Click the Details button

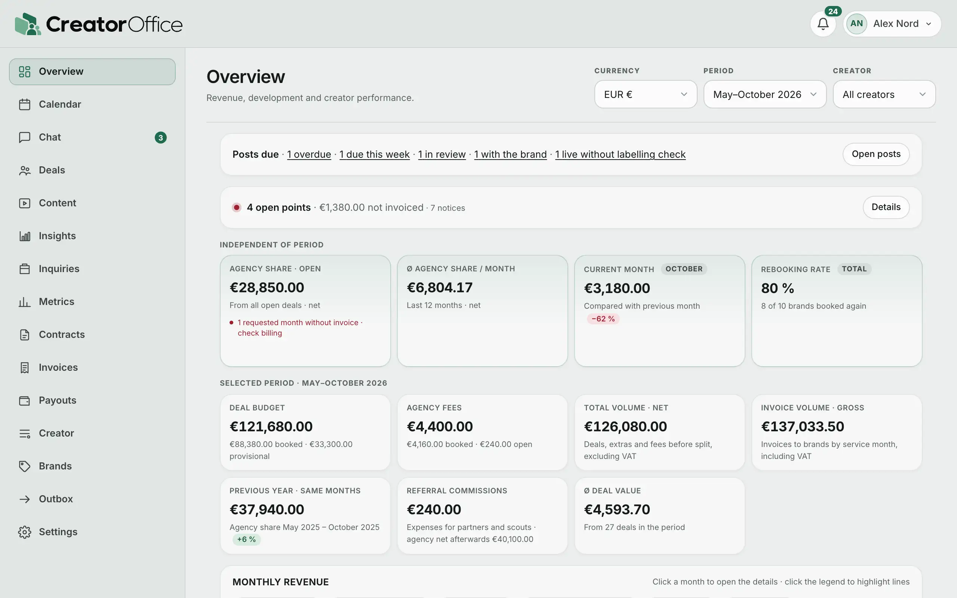(886, 207)
